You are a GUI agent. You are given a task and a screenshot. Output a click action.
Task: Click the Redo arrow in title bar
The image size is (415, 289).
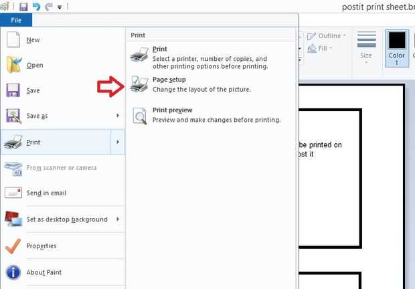49,6
